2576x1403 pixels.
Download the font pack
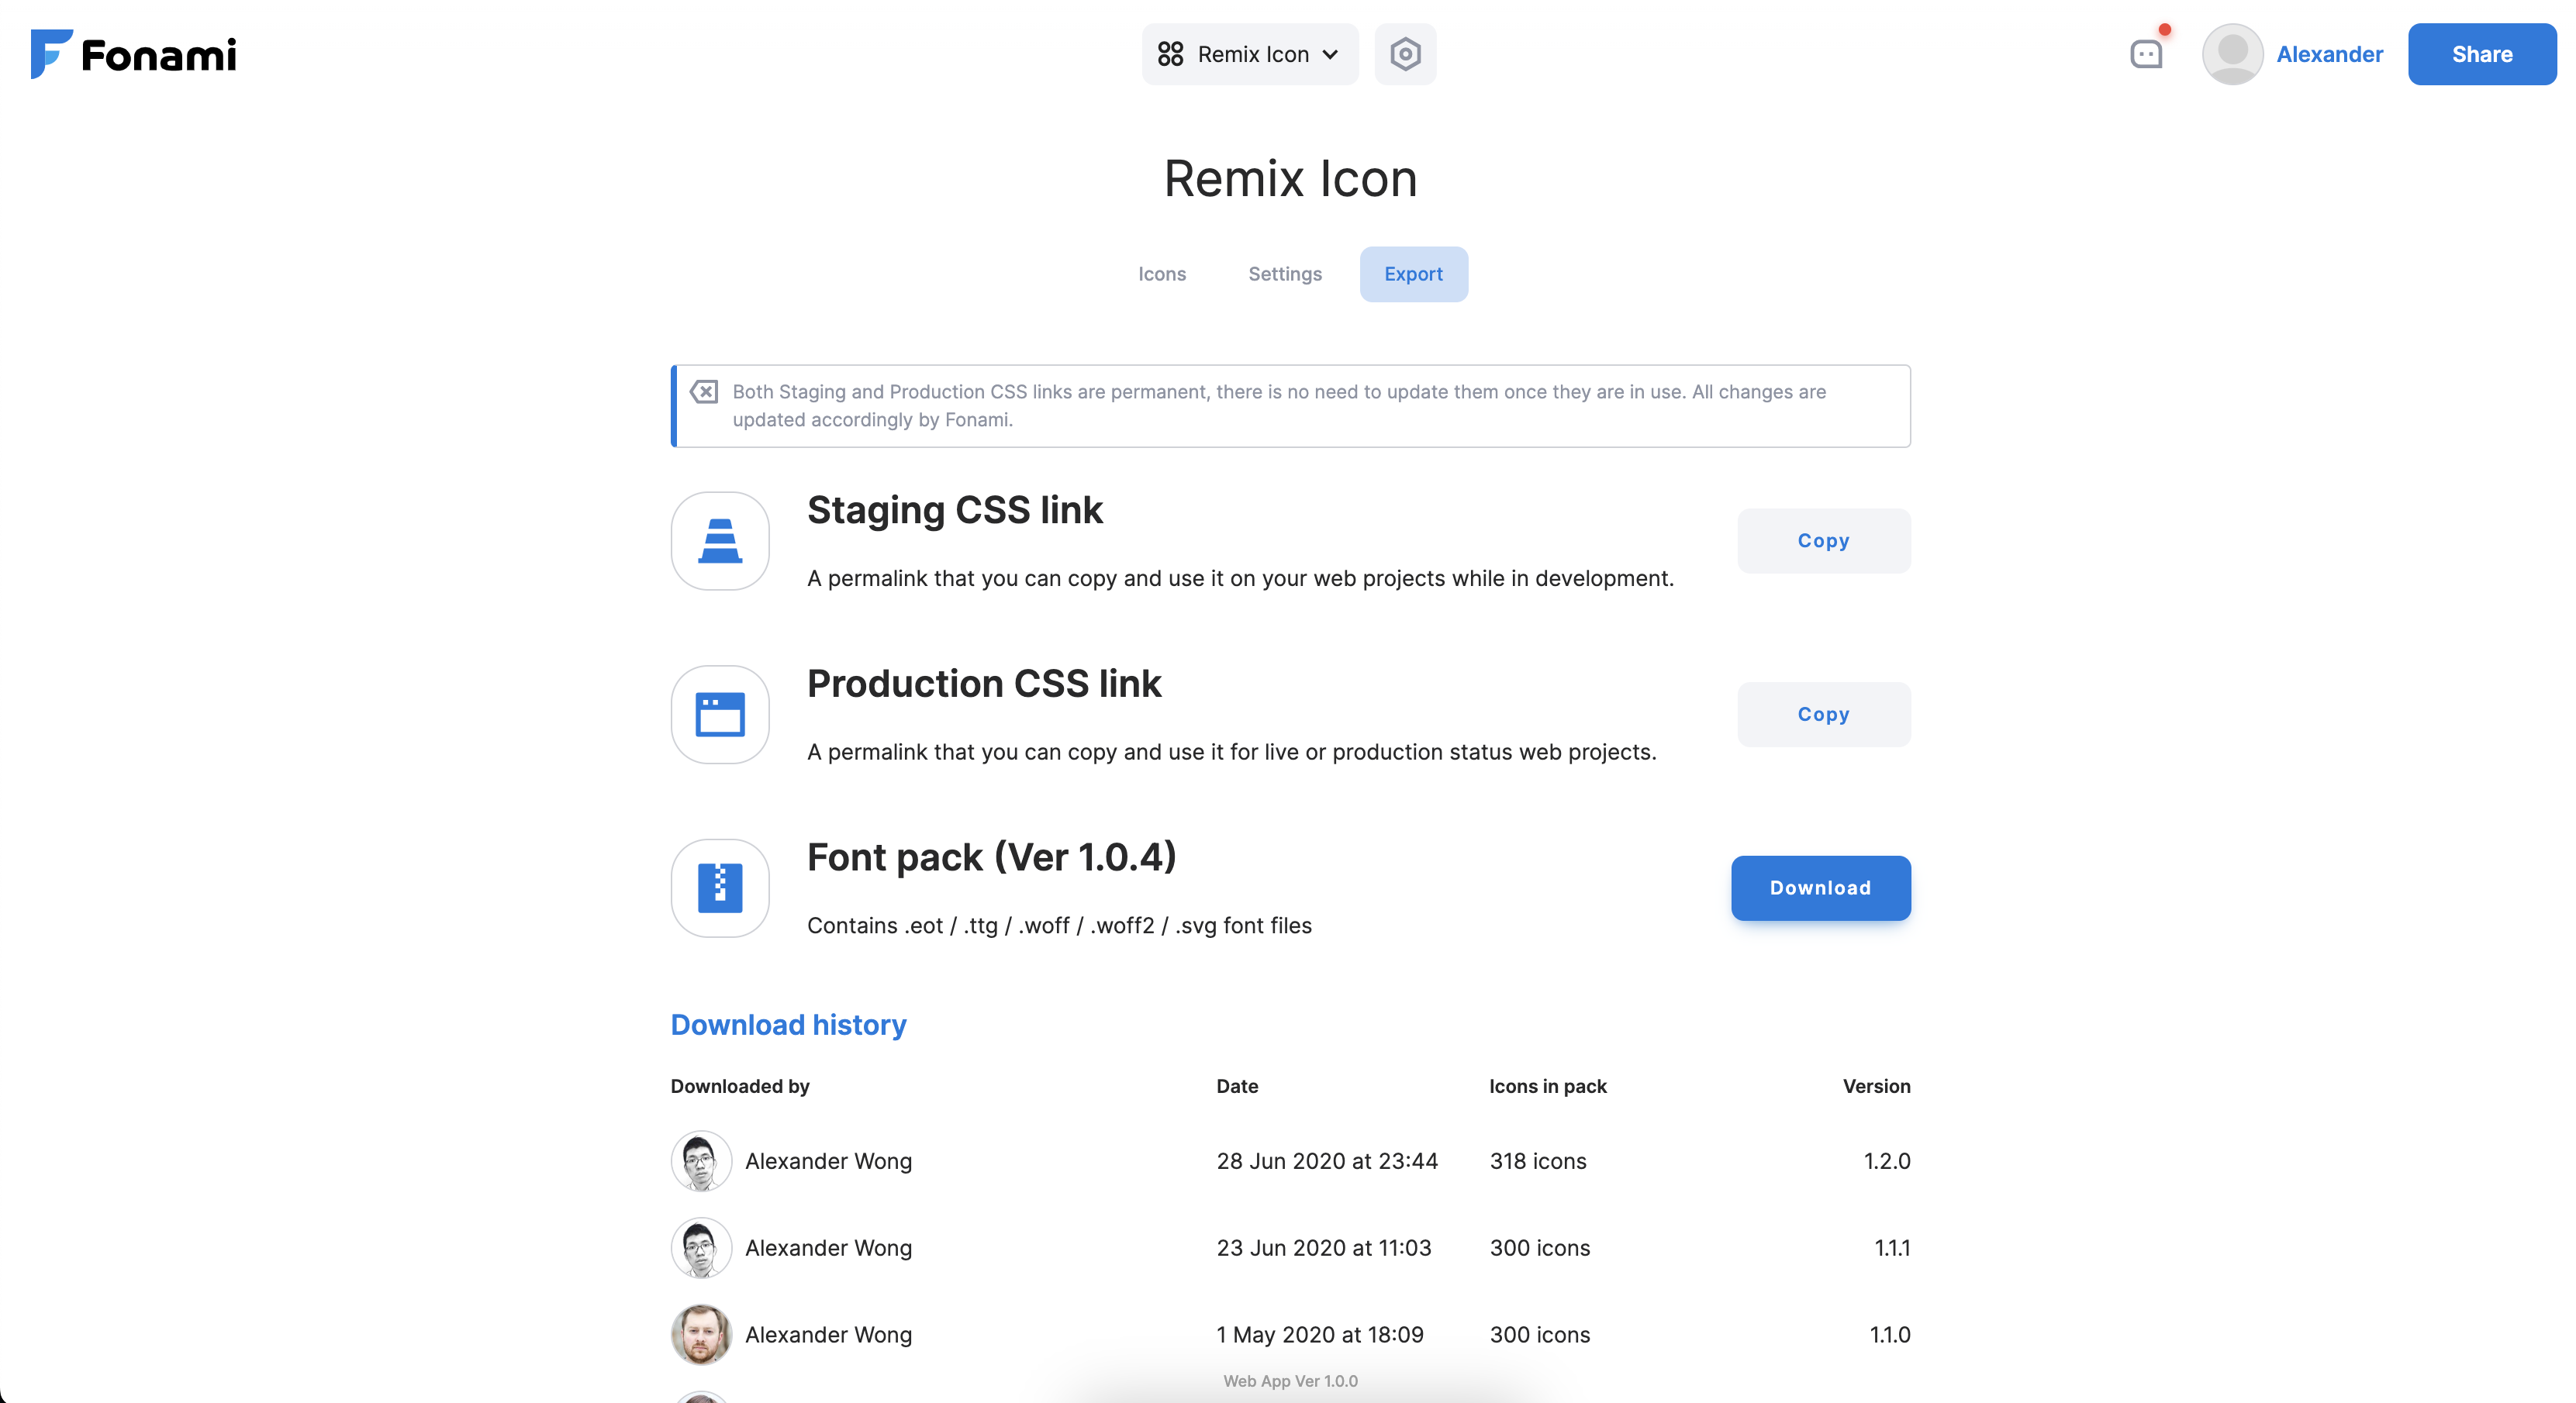click(x=1821, y=888)
